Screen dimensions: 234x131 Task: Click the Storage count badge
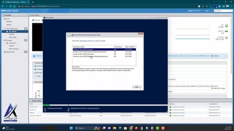coord(26,40)
